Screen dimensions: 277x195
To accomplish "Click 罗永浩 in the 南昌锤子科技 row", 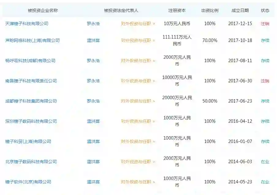I will pyautogui.click(x=93, y=81).
